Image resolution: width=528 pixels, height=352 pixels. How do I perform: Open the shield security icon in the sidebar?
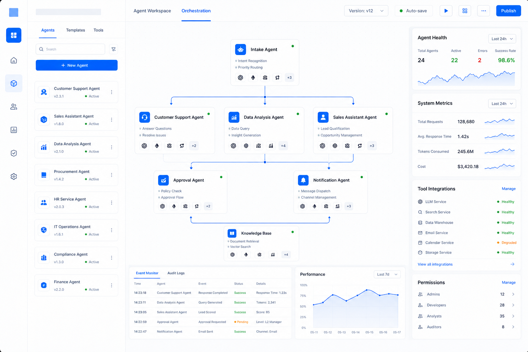[14, 153]
